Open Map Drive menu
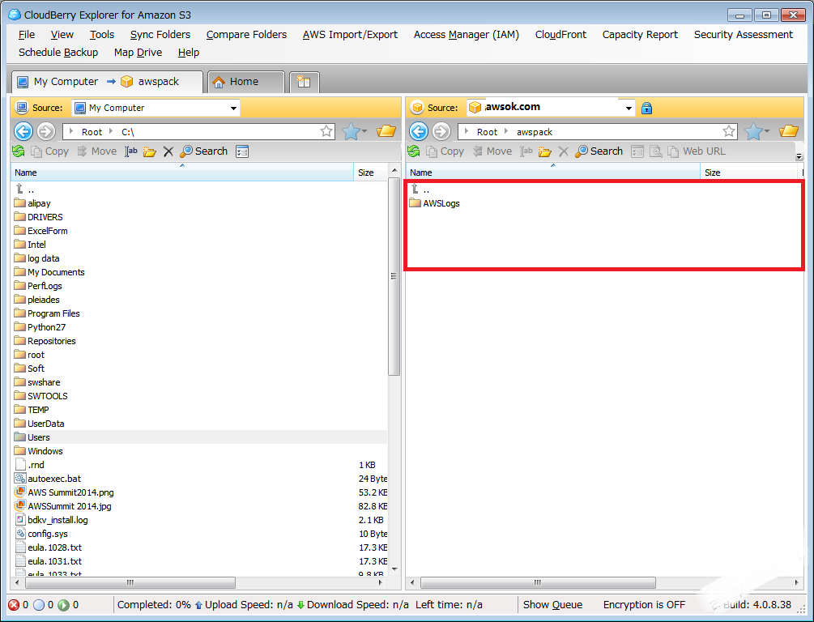 [x=138, y=53]
